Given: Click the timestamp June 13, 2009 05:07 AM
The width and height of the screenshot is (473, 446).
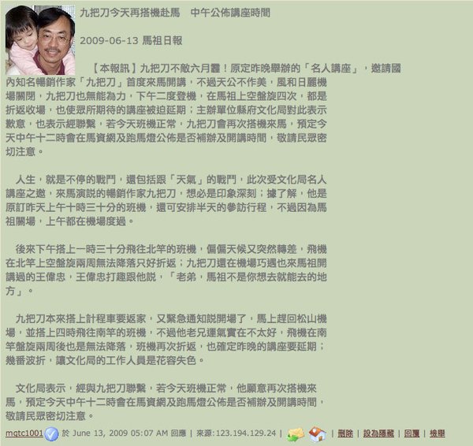Looking at the screenshot, I should (x=120, y=433).
